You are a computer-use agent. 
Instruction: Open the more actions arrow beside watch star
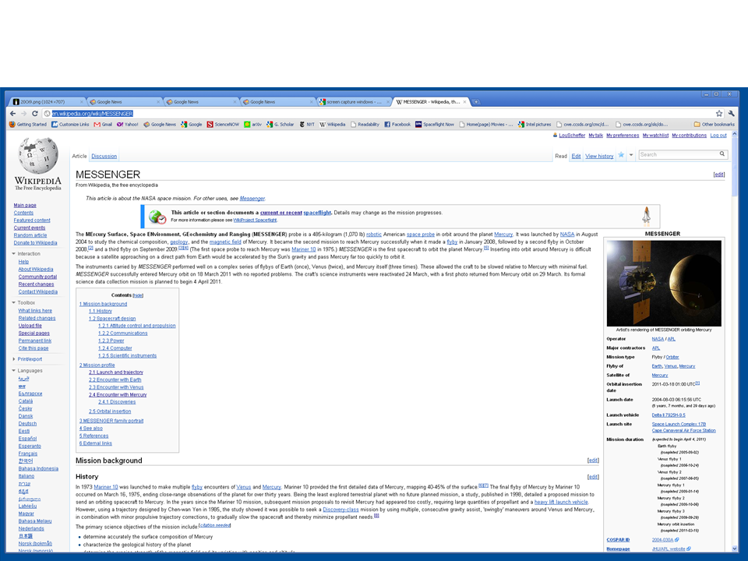631,155
